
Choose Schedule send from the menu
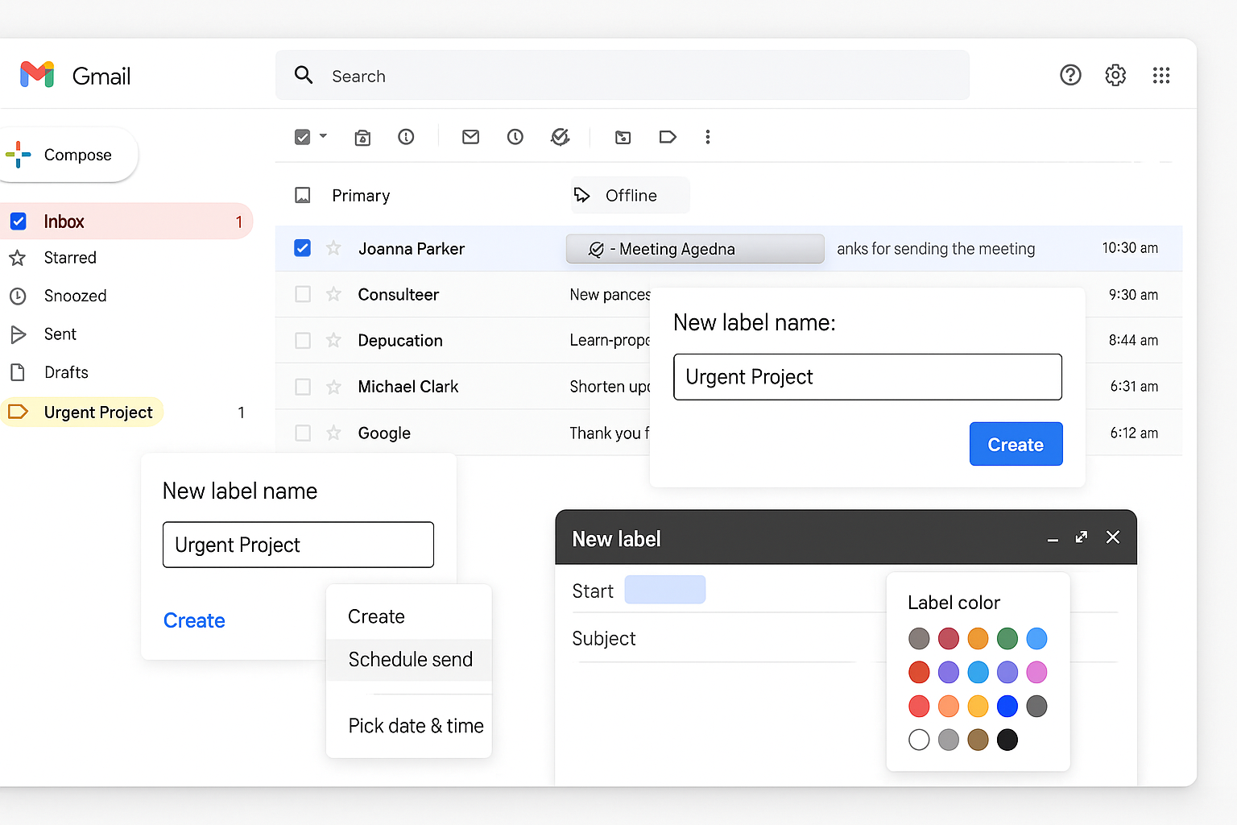point(409,660)
